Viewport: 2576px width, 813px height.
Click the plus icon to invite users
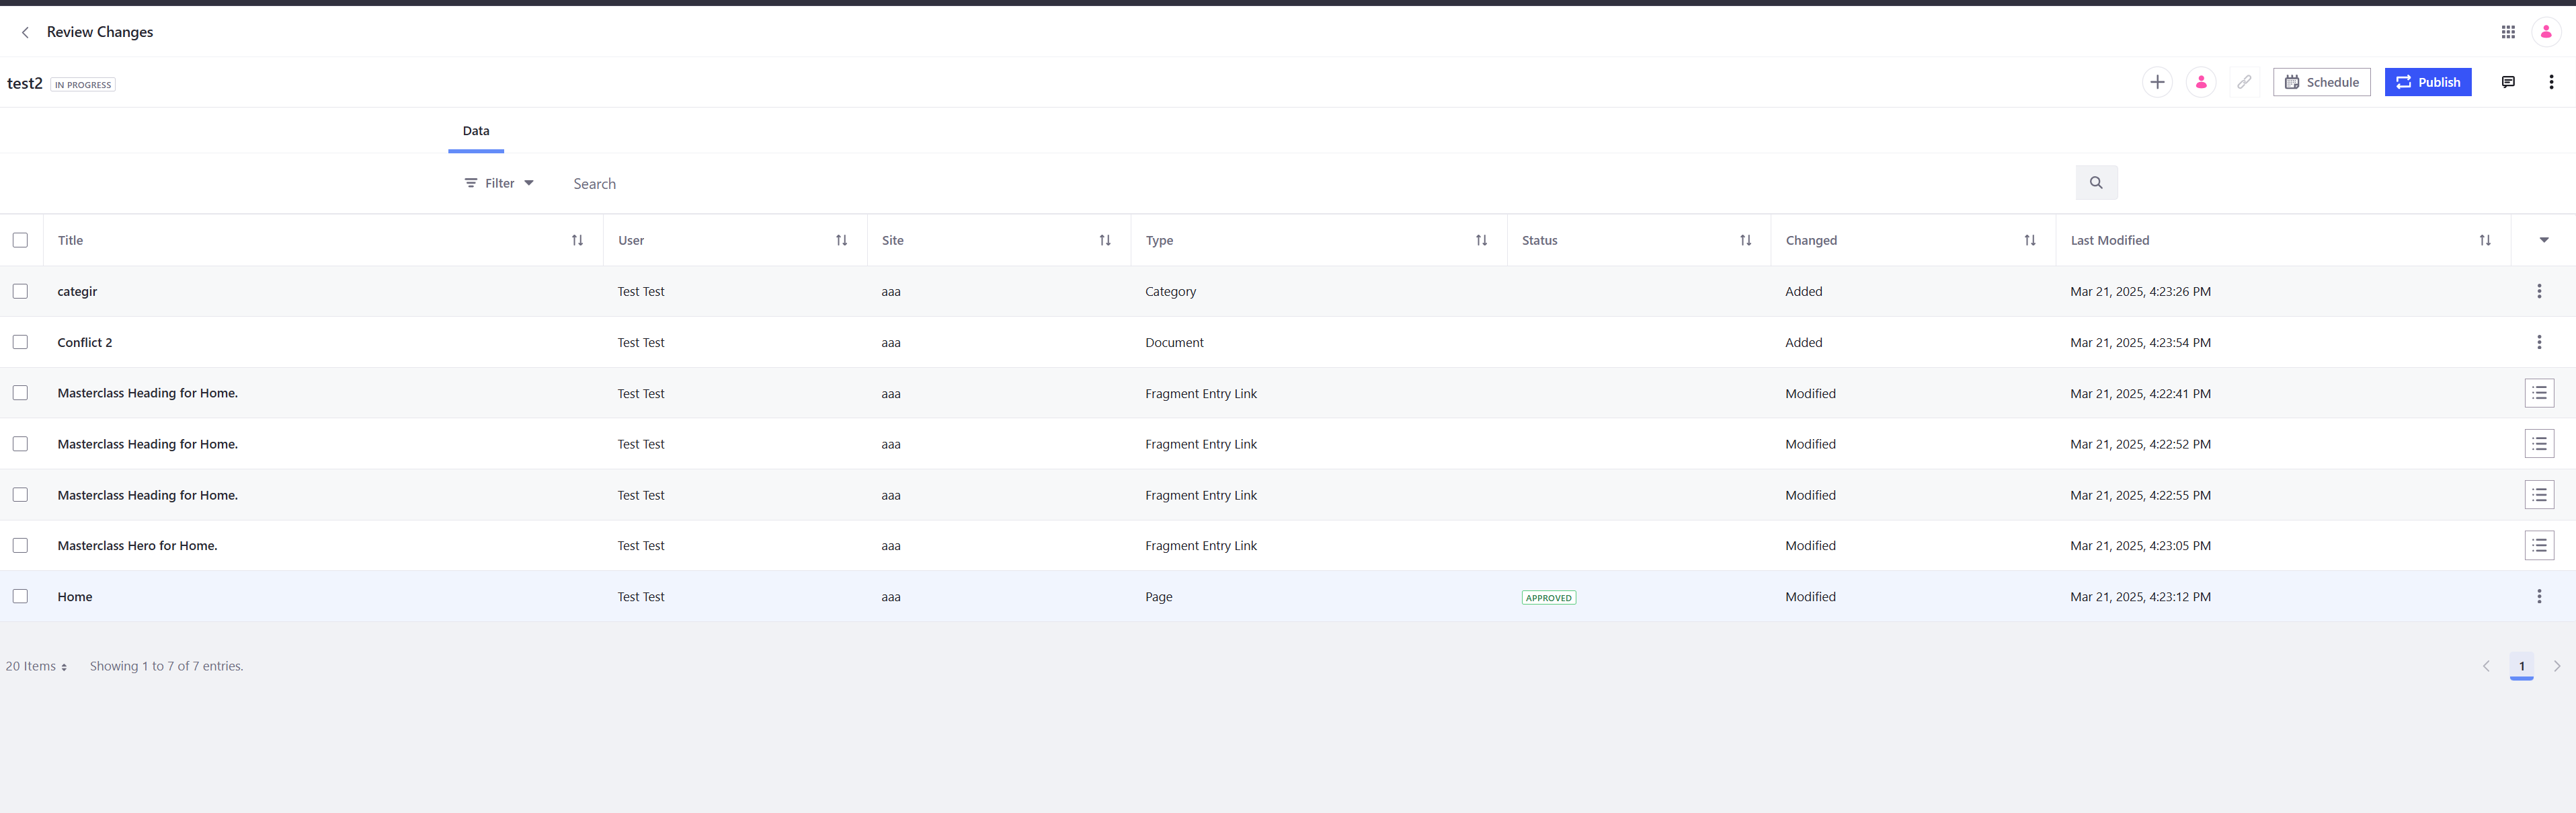tap(2157, 82)
